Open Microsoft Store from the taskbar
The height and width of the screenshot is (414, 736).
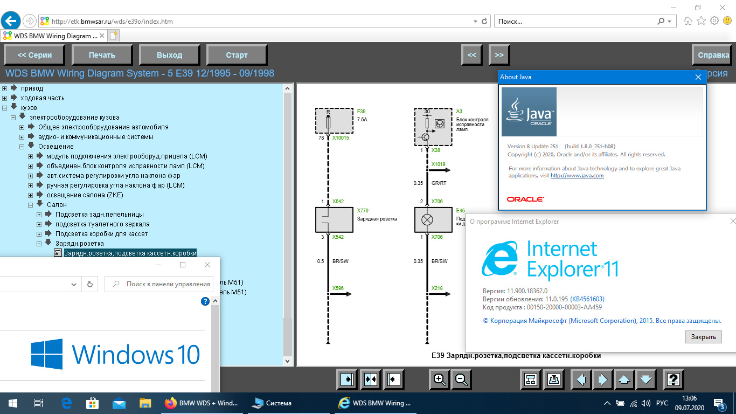[93, 403]
